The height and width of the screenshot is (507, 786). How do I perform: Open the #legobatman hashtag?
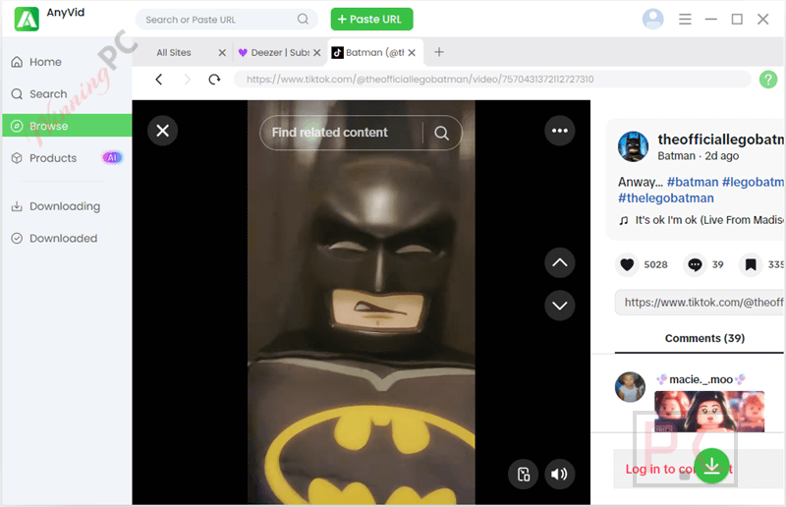click(753, 182)
